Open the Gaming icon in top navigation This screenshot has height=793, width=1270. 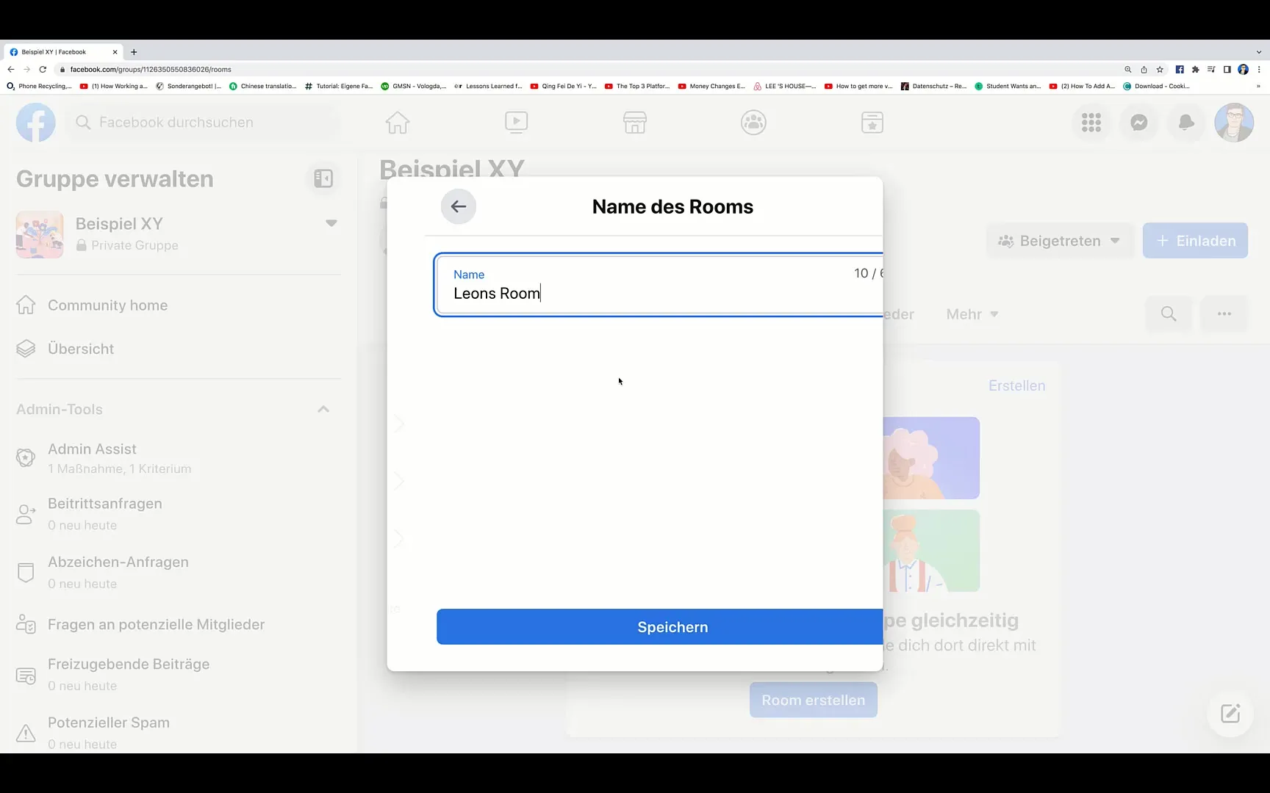(872, 123)
